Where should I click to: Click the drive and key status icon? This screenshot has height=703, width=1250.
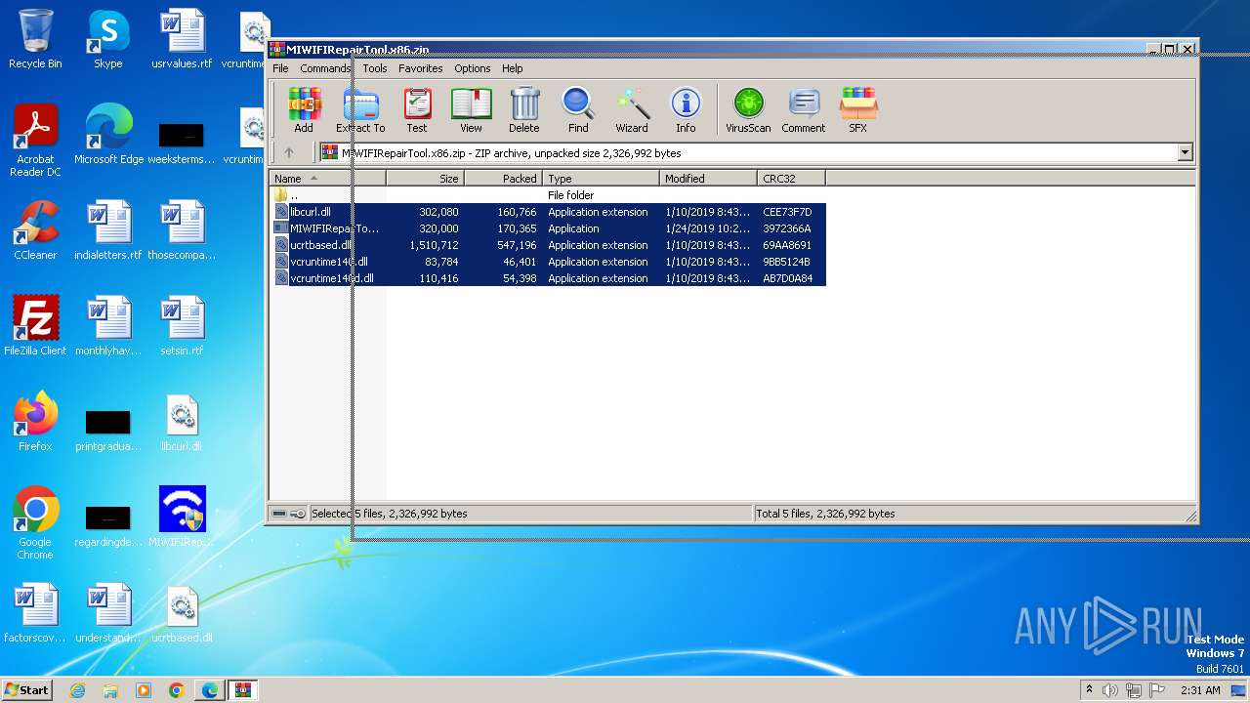[x=289, y=514]
